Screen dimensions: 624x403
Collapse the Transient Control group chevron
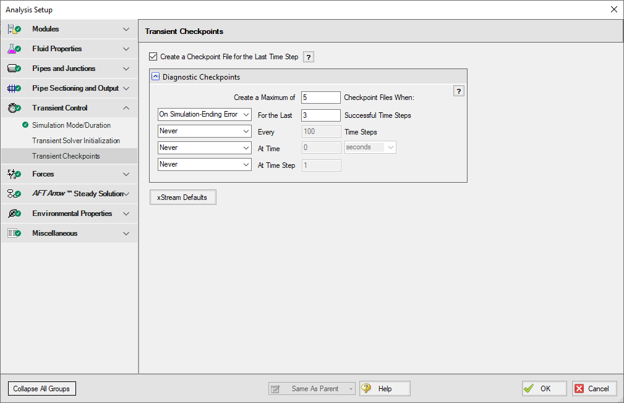click(126, 108)
